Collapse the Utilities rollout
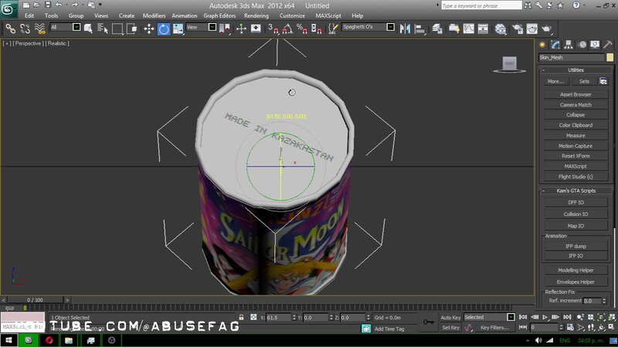This screenshot has height=347, width=618. [x=576, y=70]
